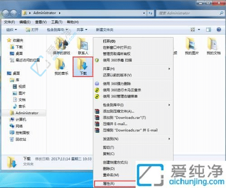Click the 新建文件夹 button

pos(105,30)
